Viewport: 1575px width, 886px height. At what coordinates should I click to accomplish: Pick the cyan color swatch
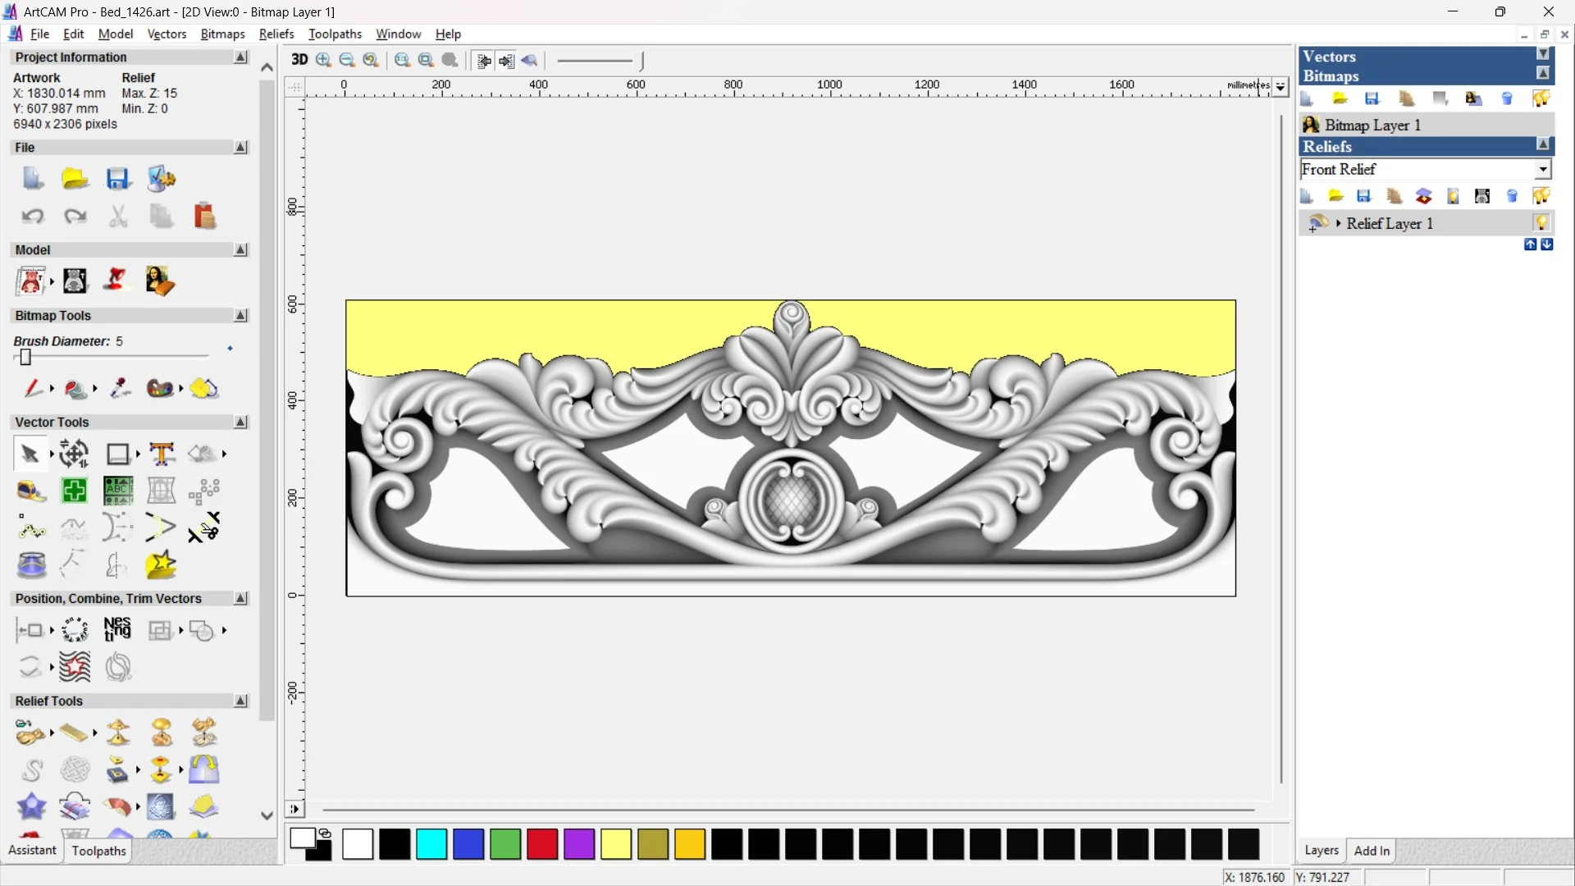(x=431, y=844)
